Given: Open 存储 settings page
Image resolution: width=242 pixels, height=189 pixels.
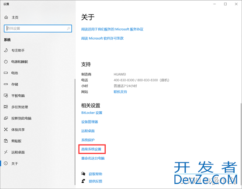Looking at the screenshot, I should click(15, 84).
